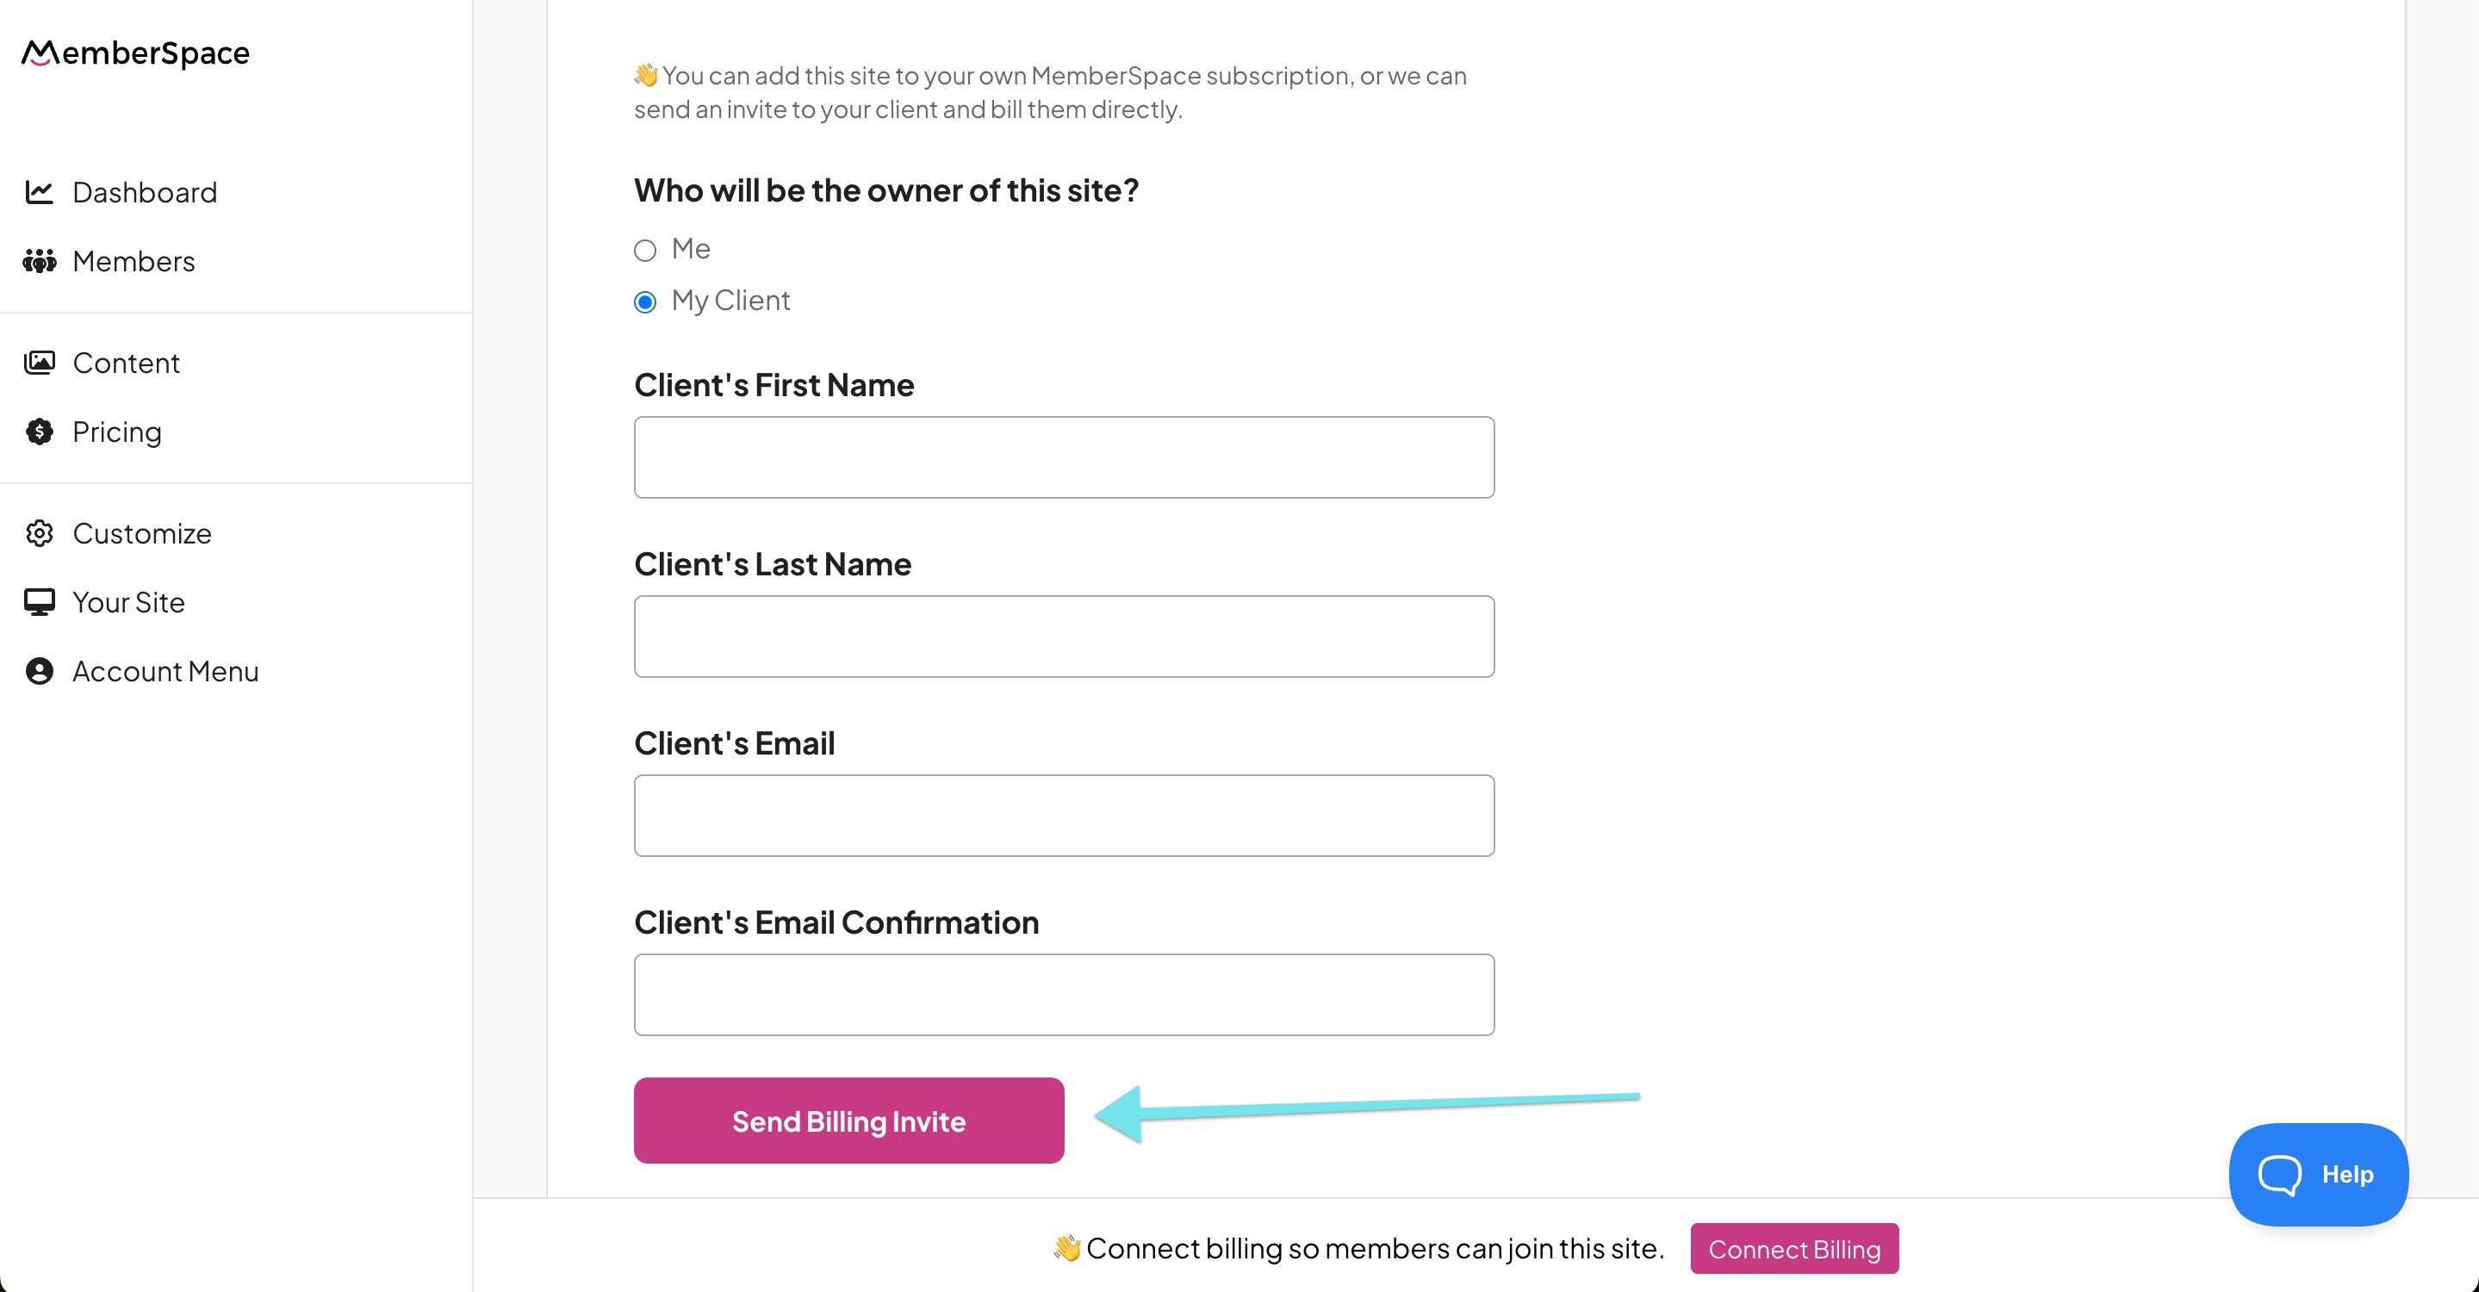Click into the Client's Last Name field
Screen dimensions: 2479x1292
[x=1064, y=636]
